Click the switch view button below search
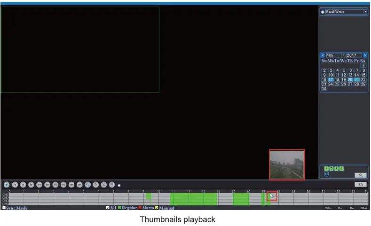The image size is (371, 226). pyautogui.click(x=361, y=184)
